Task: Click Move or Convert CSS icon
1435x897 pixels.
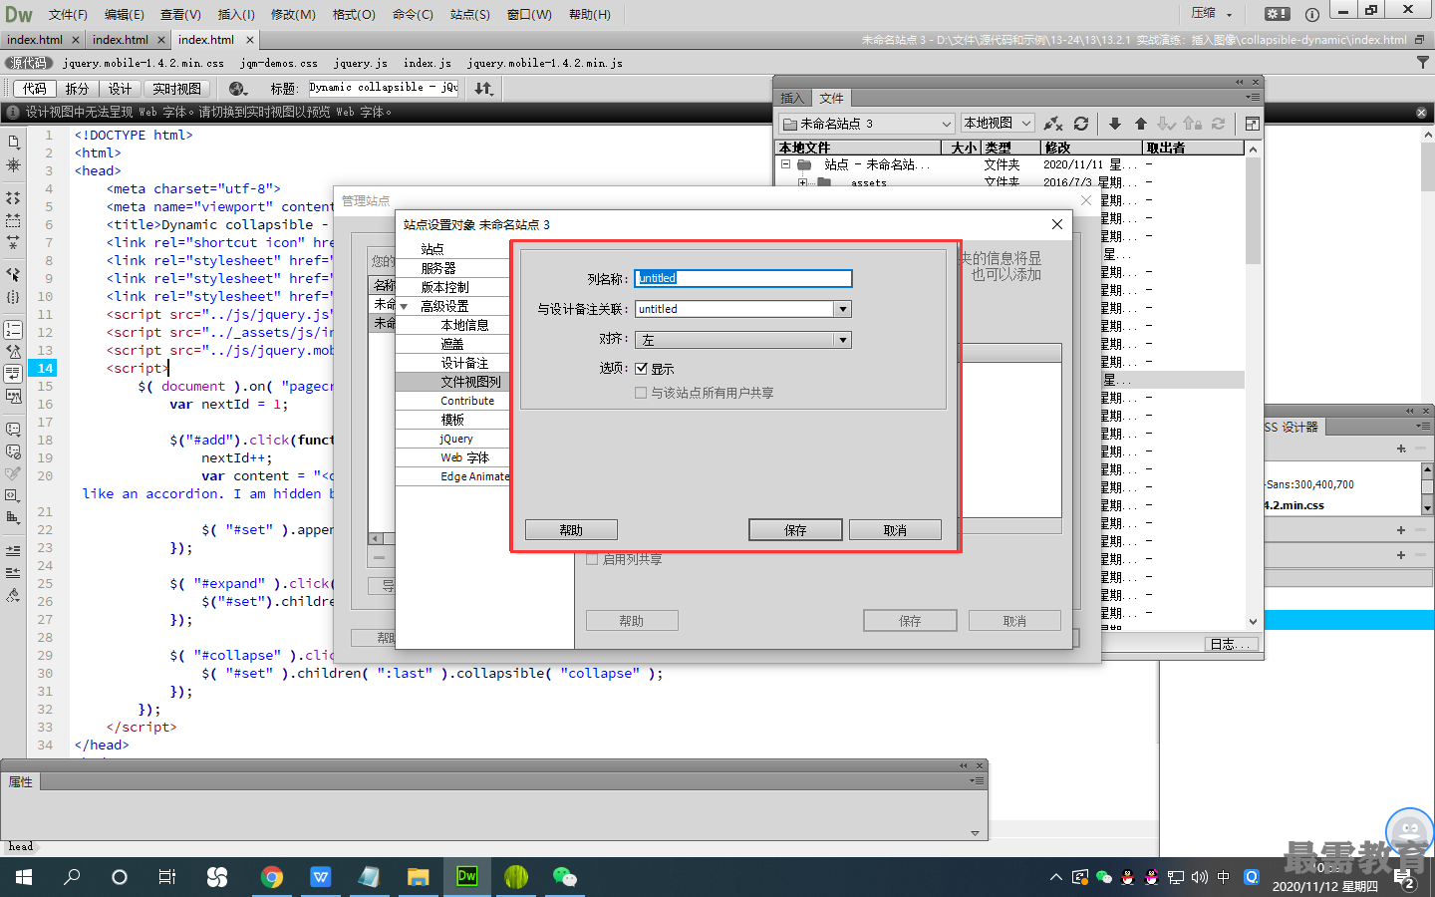Action: 13,517
